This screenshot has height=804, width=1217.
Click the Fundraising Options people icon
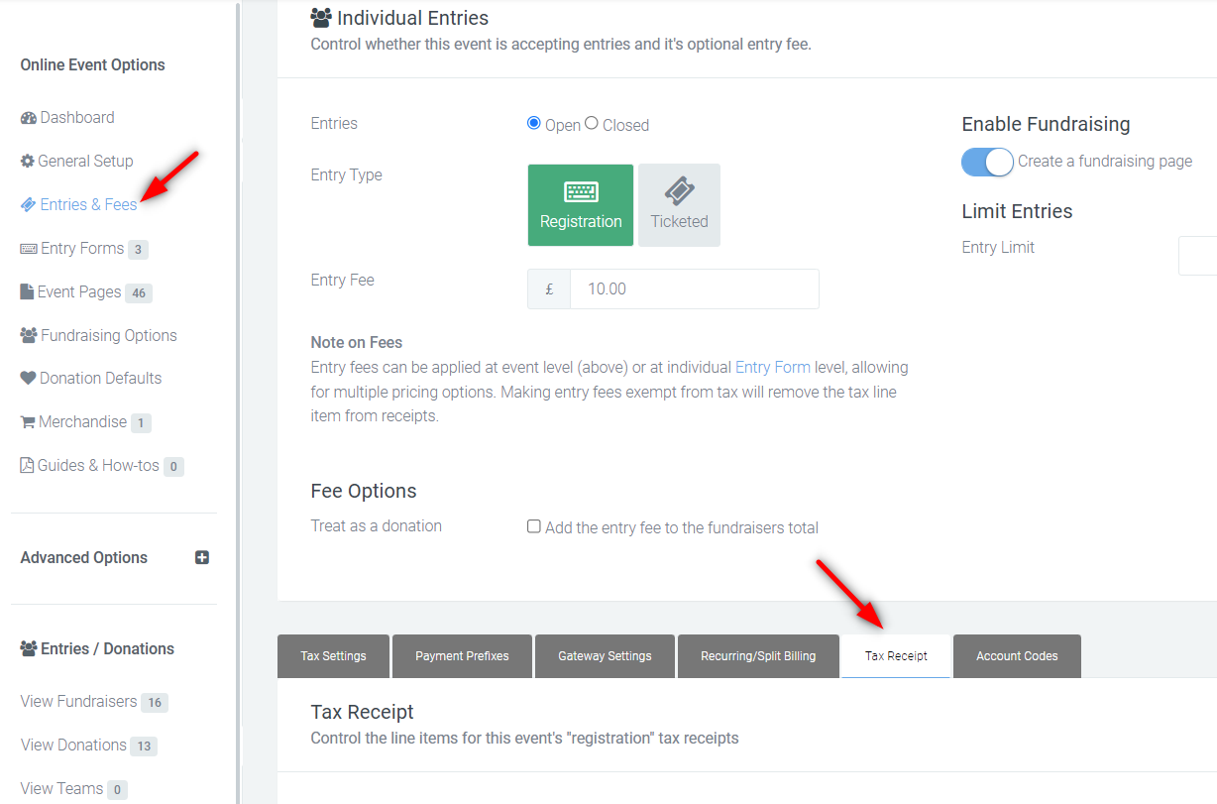(x=29, y=335)
